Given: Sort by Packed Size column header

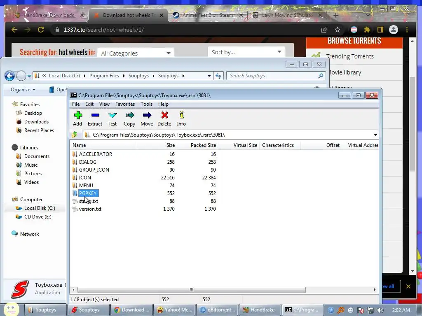Looking at the screenshot, I should coord(197,145).
